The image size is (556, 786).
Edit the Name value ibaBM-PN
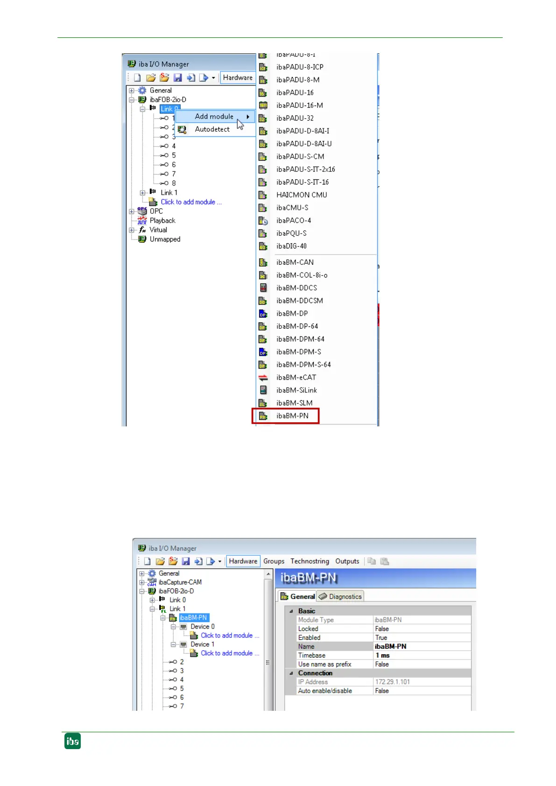[422, 646]
